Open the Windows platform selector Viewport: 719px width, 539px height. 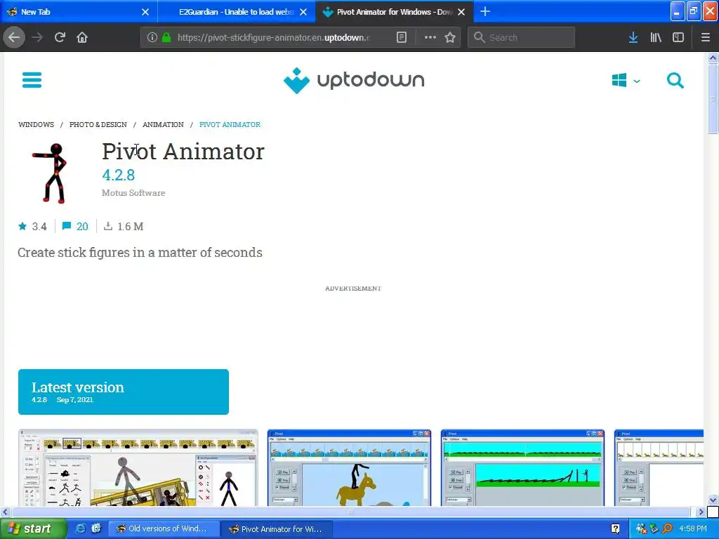pyautogui.click(x=626, y=81)
